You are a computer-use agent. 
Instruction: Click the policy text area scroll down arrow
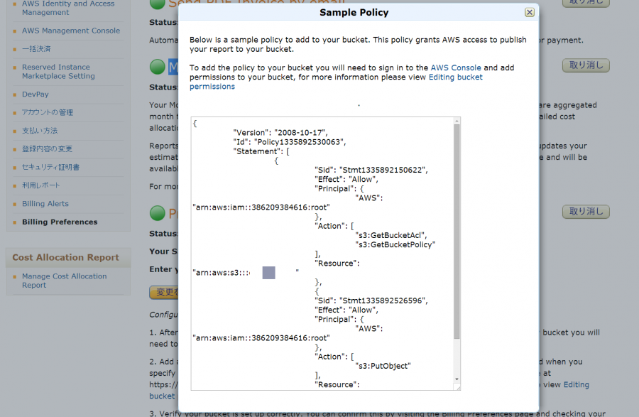(457, 379)
